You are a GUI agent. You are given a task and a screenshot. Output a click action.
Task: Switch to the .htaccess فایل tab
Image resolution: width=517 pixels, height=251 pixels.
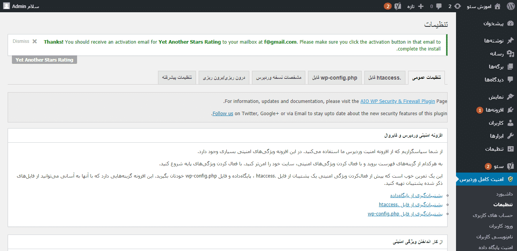pyautogui.click(x=385, y=78)
